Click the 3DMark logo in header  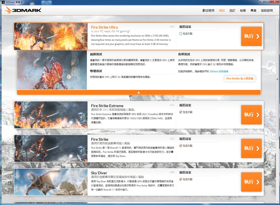(x=23, y=10)
